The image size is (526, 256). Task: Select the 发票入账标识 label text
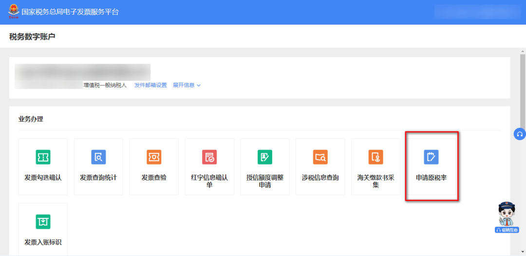(x=43, y=242)
